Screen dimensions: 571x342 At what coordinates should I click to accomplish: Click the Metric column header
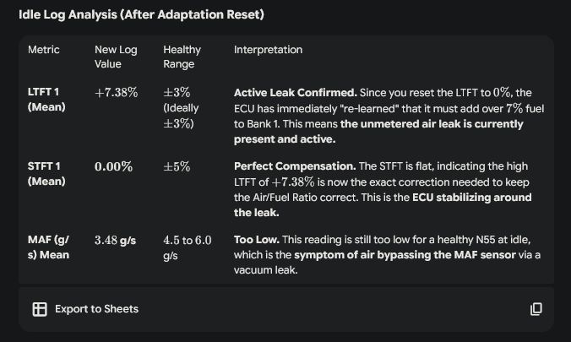coord(44,50)
